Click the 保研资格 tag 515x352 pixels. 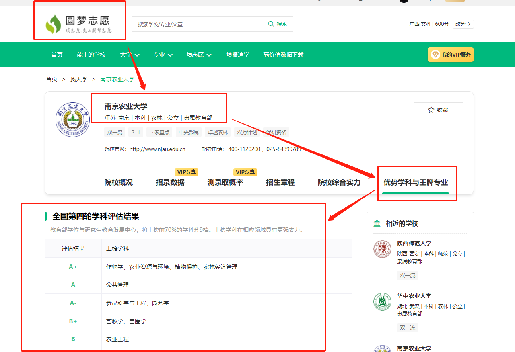point(276,132)
